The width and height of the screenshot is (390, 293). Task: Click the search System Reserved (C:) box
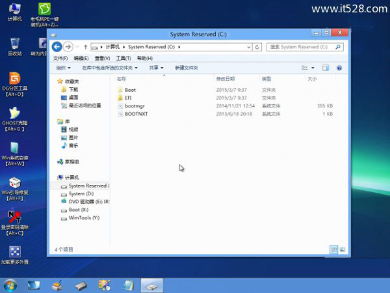pyautogui.click(x=299, y=47)
